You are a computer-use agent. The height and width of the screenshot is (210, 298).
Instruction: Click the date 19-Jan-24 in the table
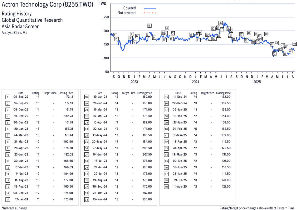[100, 97]
